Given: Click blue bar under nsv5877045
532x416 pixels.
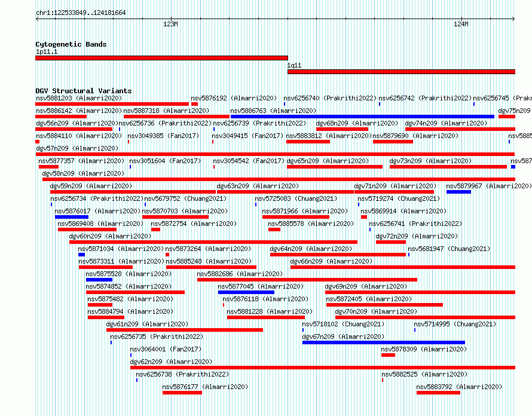Looking at the screenshot, I should pyautogui.click(x=246, y=292).
